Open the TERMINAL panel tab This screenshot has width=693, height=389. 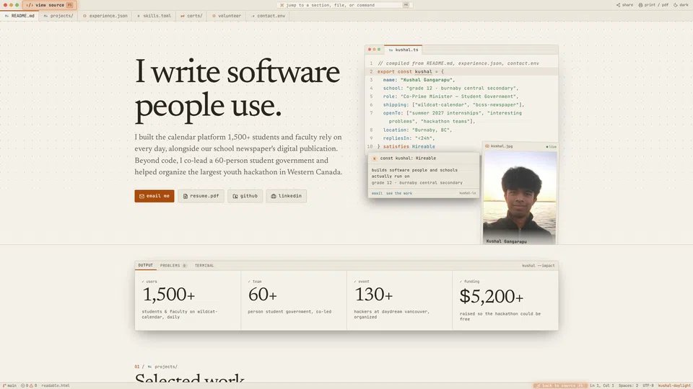(204, 266)
